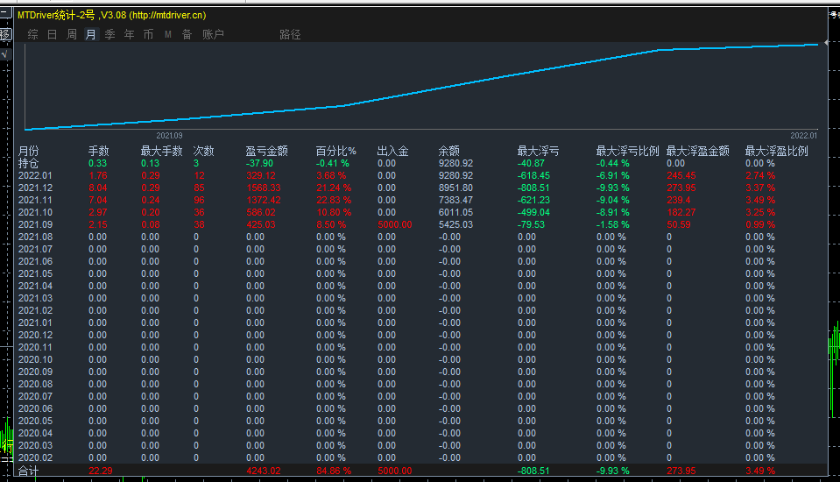Click the 最大浮盈金额 column header

click(697, 152)
